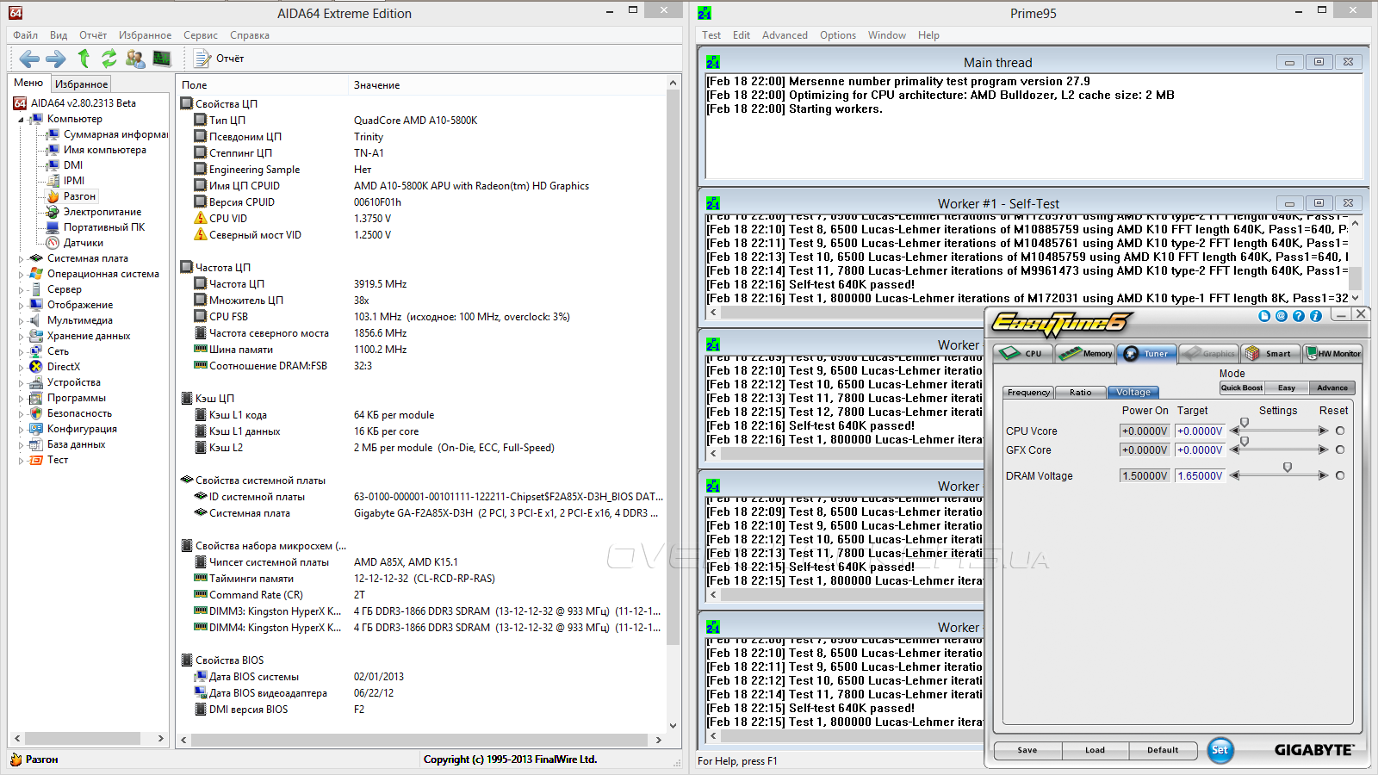This screenshot has height=775, width=1378.
Task: Collapse the Компьютер tree node
Action: [22, 120]
